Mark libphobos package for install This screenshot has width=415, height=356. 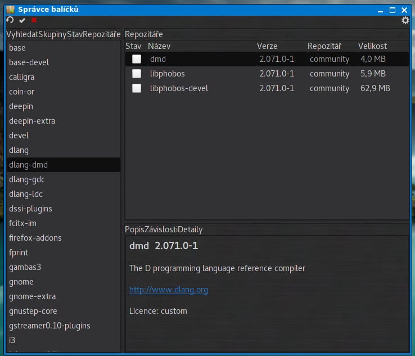click(x=136, y=74)
